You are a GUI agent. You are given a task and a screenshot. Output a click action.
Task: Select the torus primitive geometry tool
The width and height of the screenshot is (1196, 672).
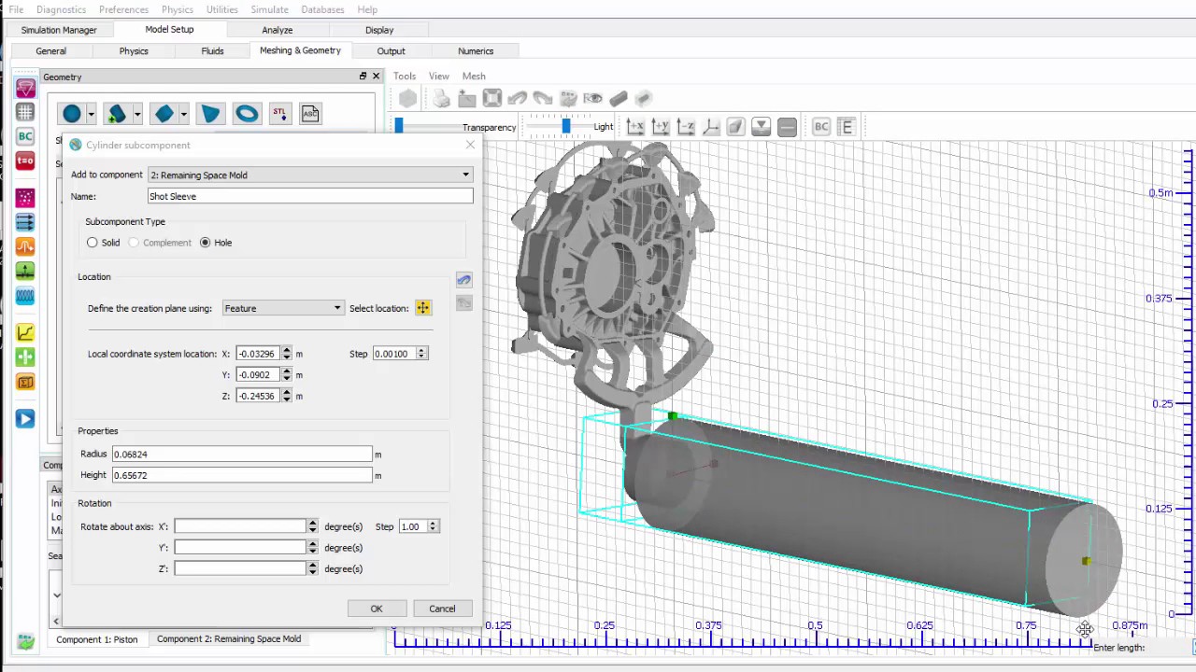coord(247,114)
